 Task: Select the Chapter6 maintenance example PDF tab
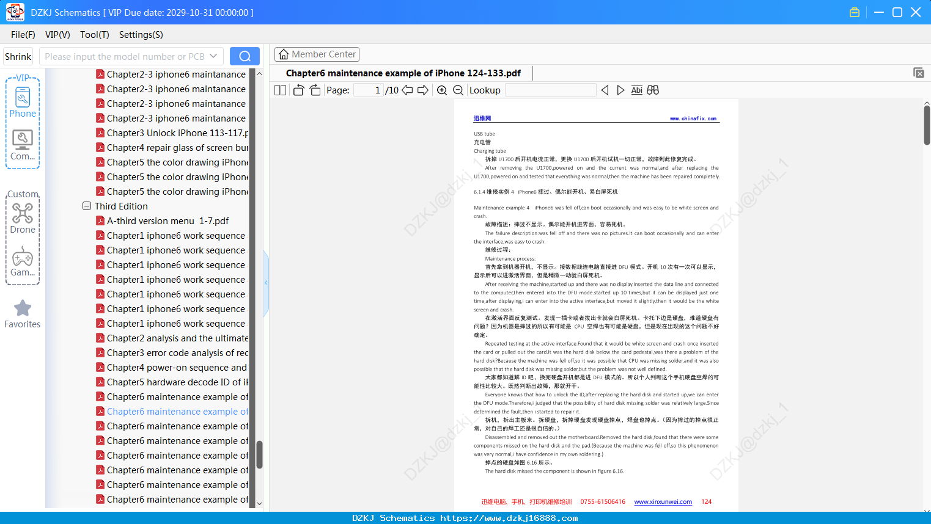click(x=403, y=73)
